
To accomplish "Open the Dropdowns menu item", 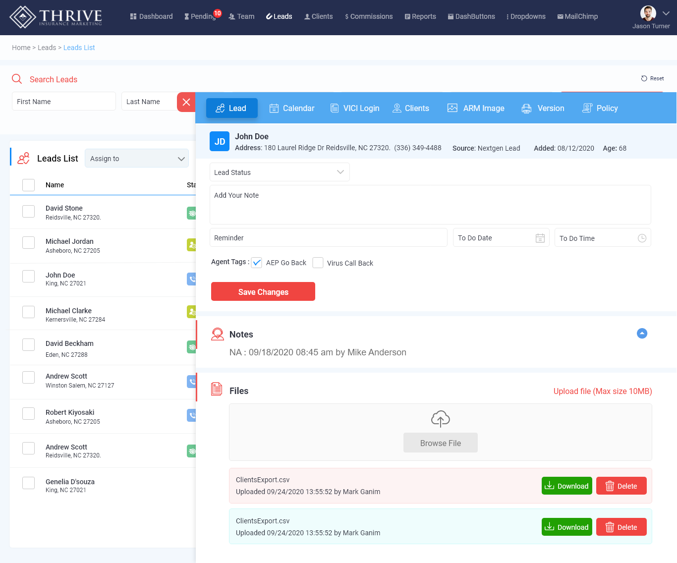I will click(x=526, y=16).
